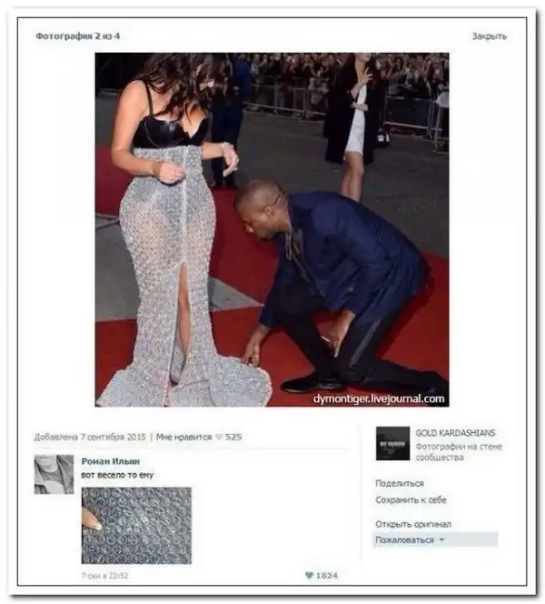Click the 1824 comment likes count
545x604 pixels.
coord(326,575)
